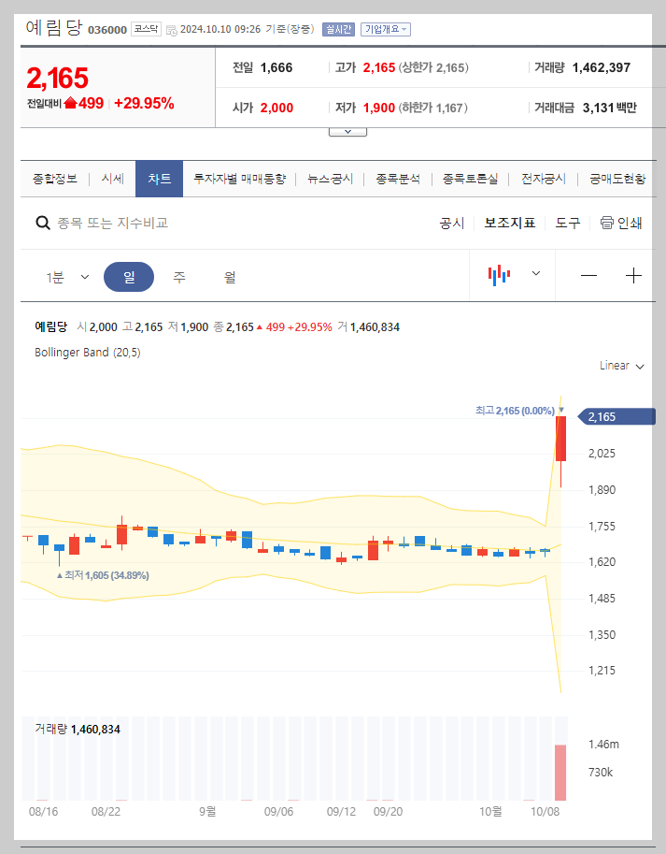Image resolution: width=666 pixels, height=854 pixels.
Task: Click the collapse chevron above the tab bar
Action: (347, 131)
